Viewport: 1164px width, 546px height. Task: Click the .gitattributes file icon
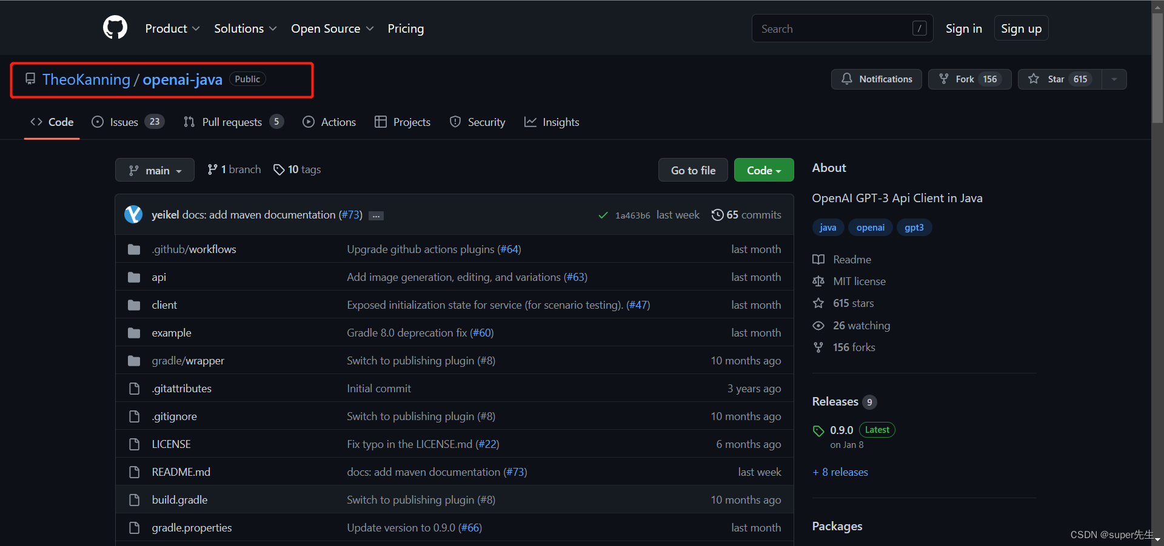pos(134,389)
